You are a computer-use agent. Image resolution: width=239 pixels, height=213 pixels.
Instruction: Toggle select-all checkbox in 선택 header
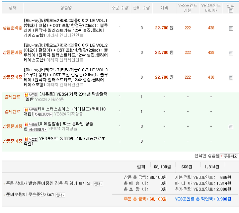point(231,11)
